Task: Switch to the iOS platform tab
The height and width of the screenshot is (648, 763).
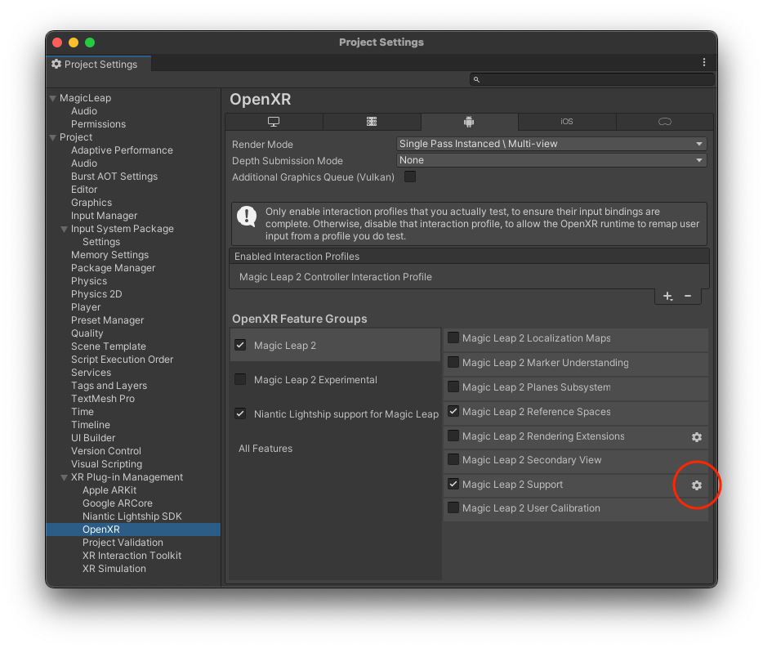Action: [x=567, y=122]
